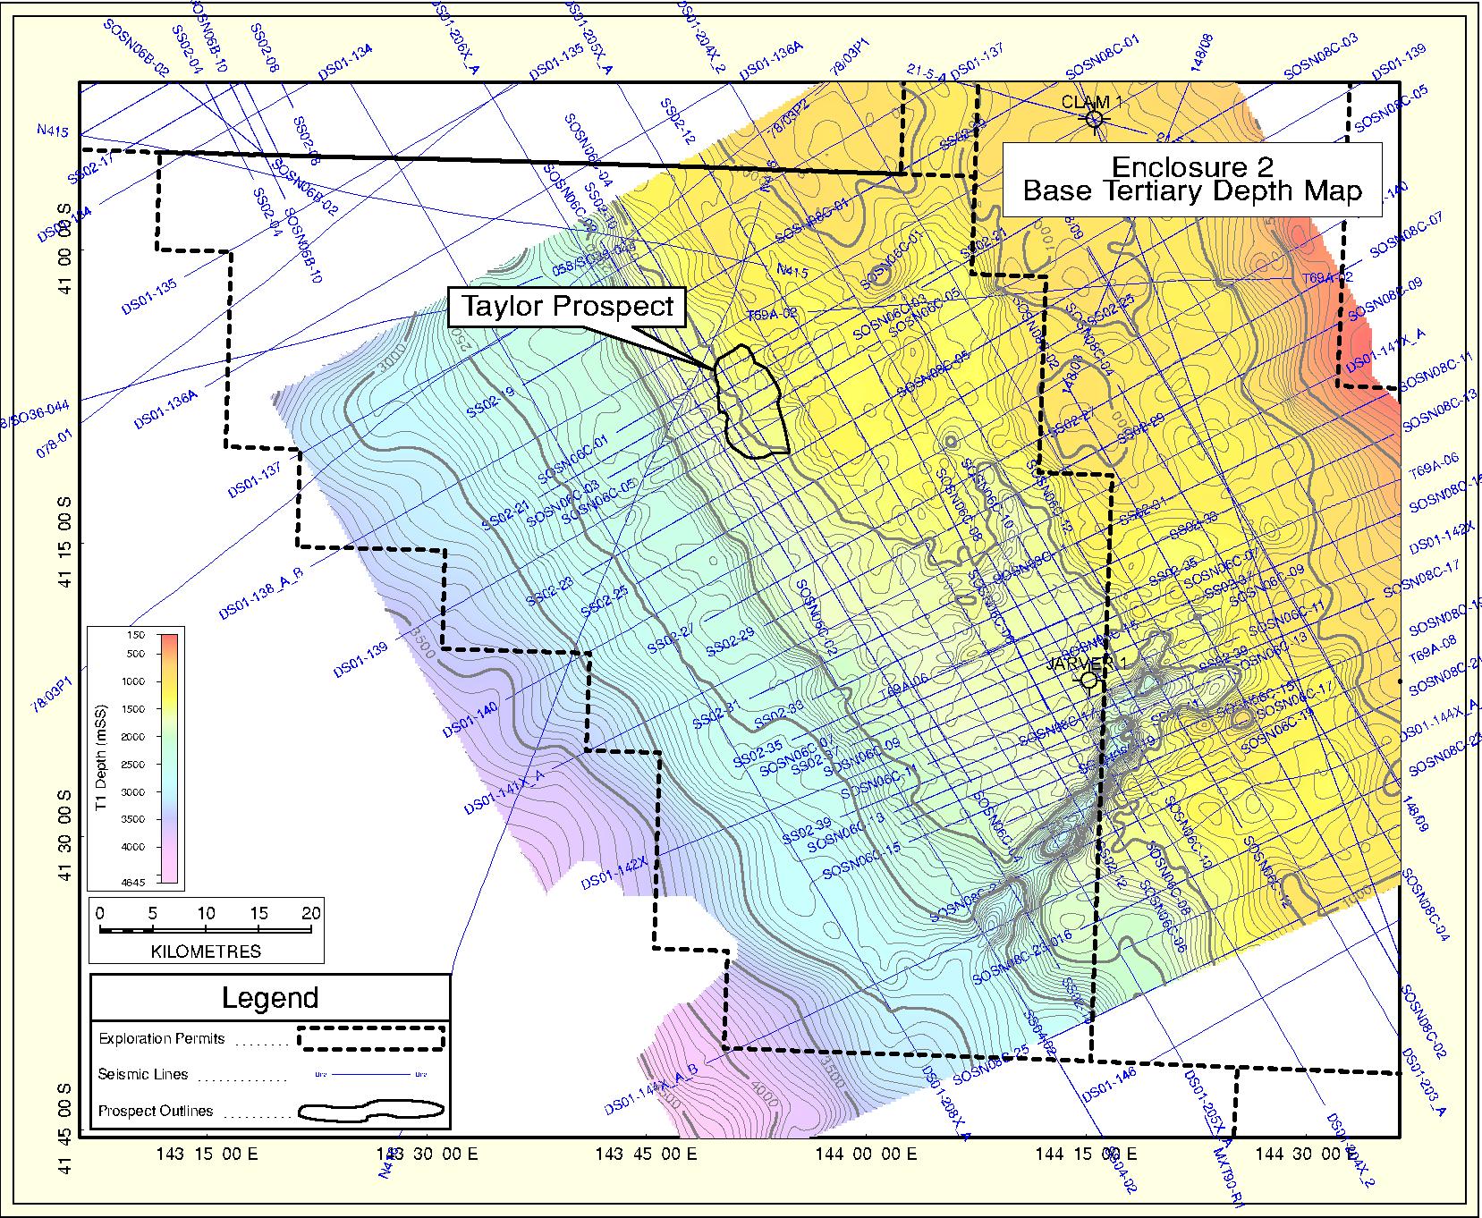Viewport: 1482px width, 1218px height.
Task: Click the T1 Depth color scale bar
Action: [x=167, y=758]
